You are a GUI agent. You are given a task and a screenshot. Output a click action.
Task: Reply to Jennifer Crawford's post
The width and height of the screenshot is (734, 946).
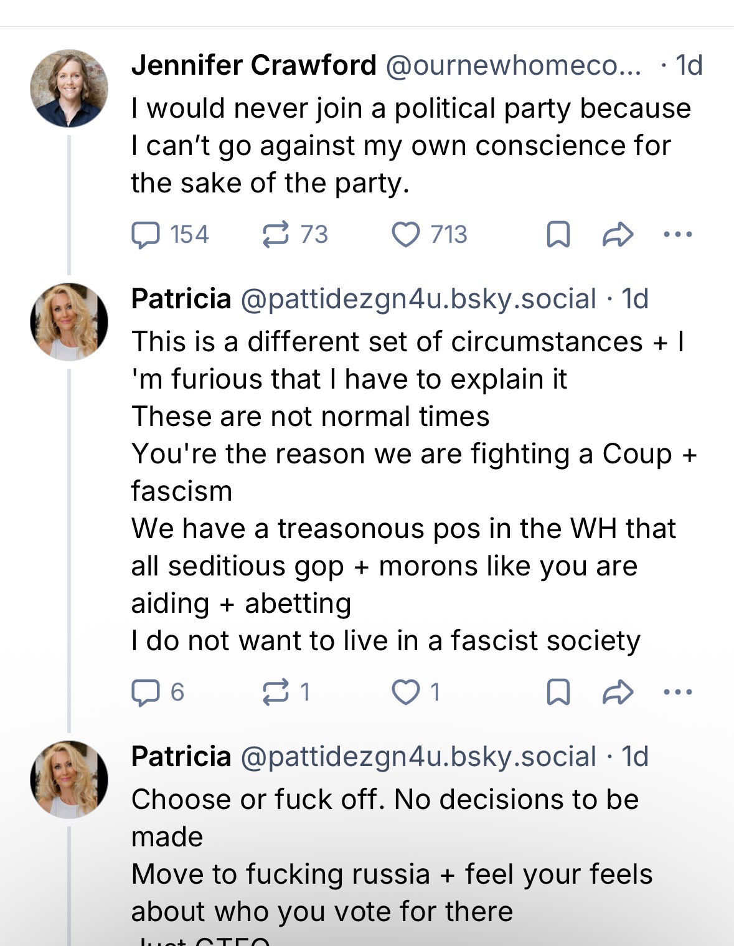pos(146,235)
